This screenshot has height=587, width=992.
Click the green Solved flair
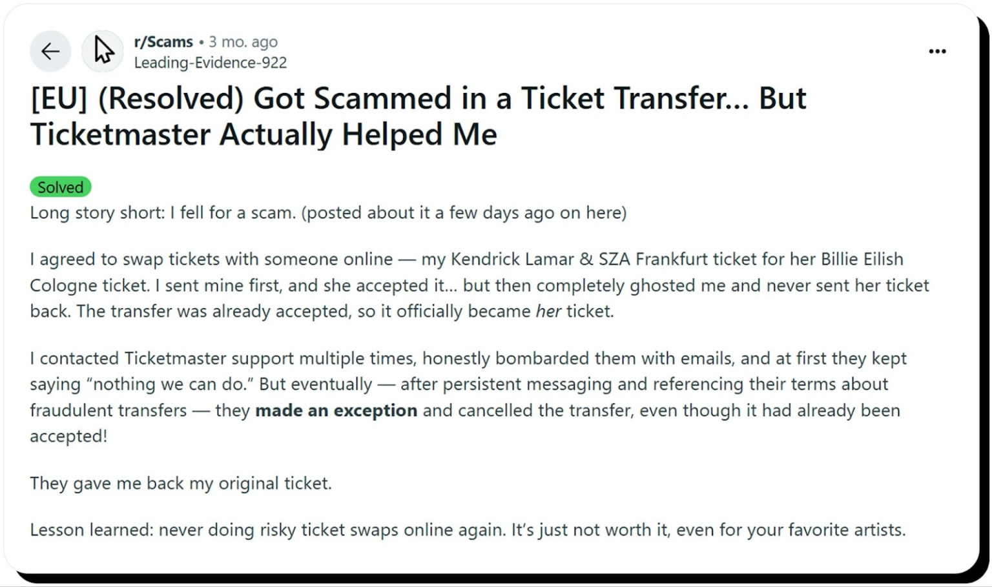click(60, 187)
